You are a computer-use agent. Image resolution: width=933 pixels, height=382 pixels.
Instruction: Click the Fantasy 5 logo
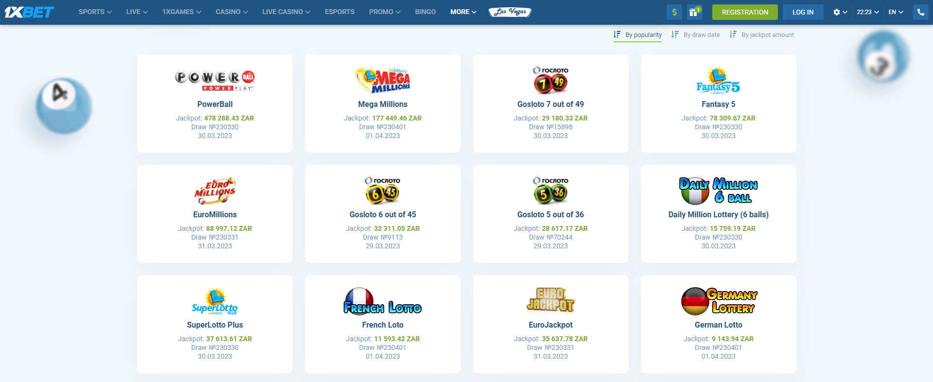[718, 81]
